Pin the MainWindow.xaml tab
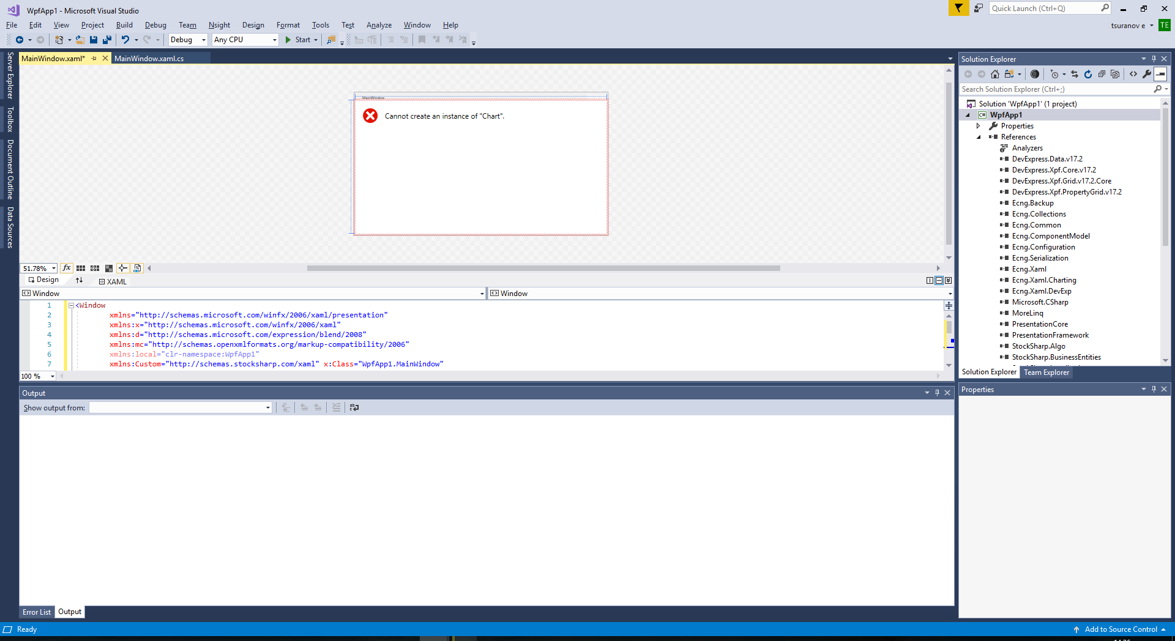Screen dimensions: 1175x641 [94, 58]
